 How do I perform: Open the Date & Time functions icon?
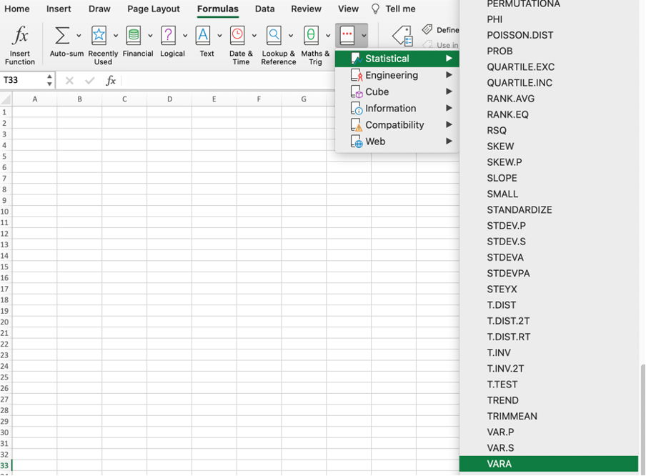(237, 36)
